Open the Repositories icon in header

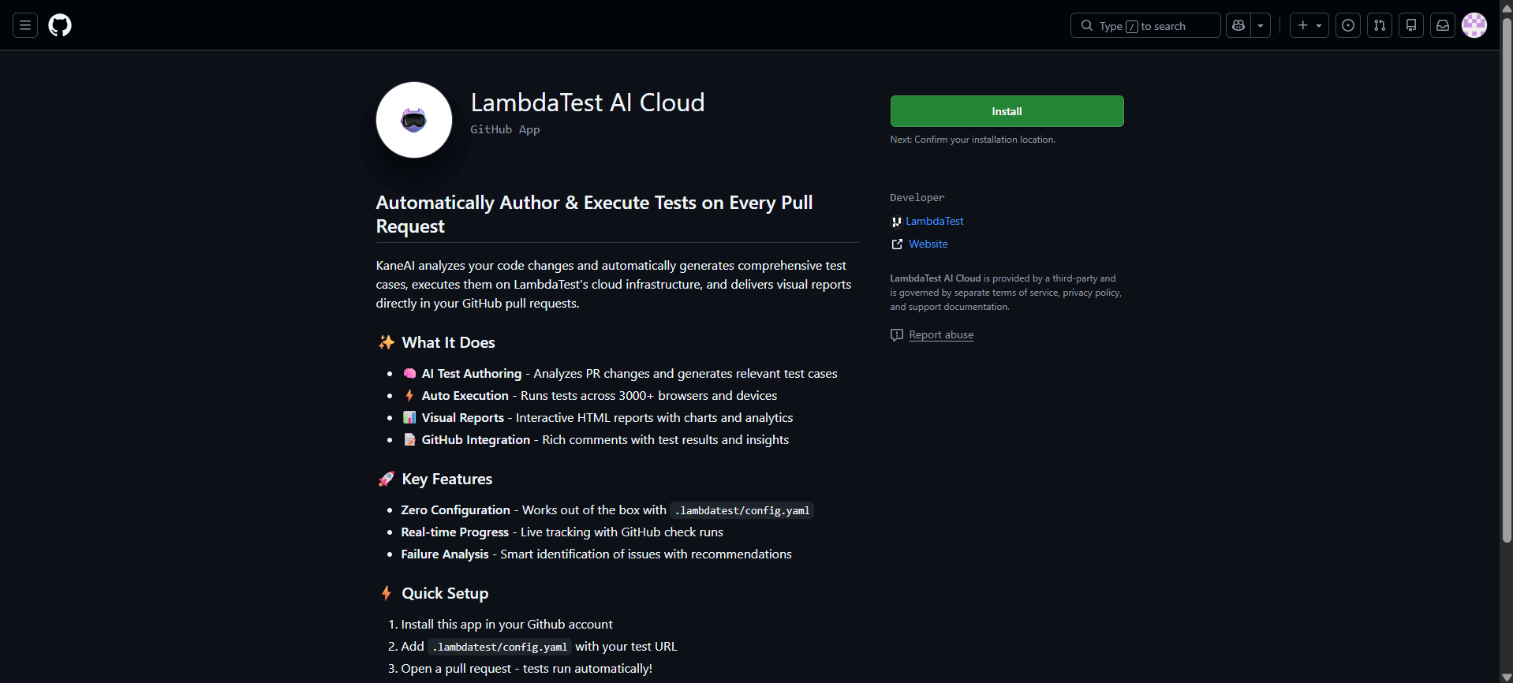tap(1411, 25)
